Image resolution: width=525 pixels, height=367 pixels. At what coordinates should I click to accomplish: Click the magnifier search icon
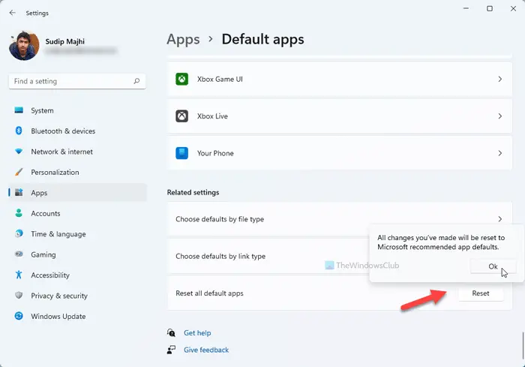pyautogui.click(x=136, y=81)
